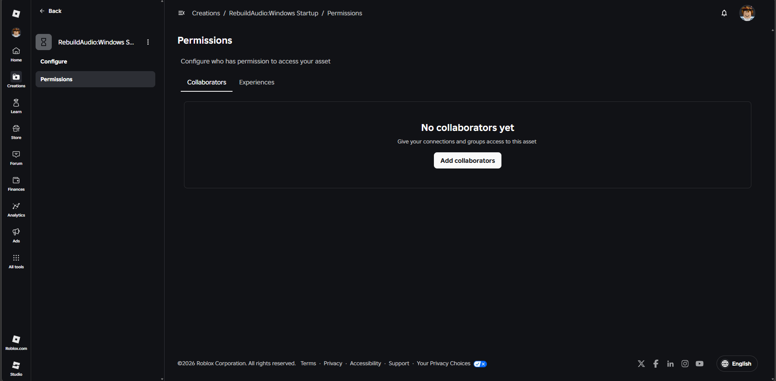Open the Terms footer link
Image resolution: width=776 pixels, height=381 pixels.
click(309, 364)
